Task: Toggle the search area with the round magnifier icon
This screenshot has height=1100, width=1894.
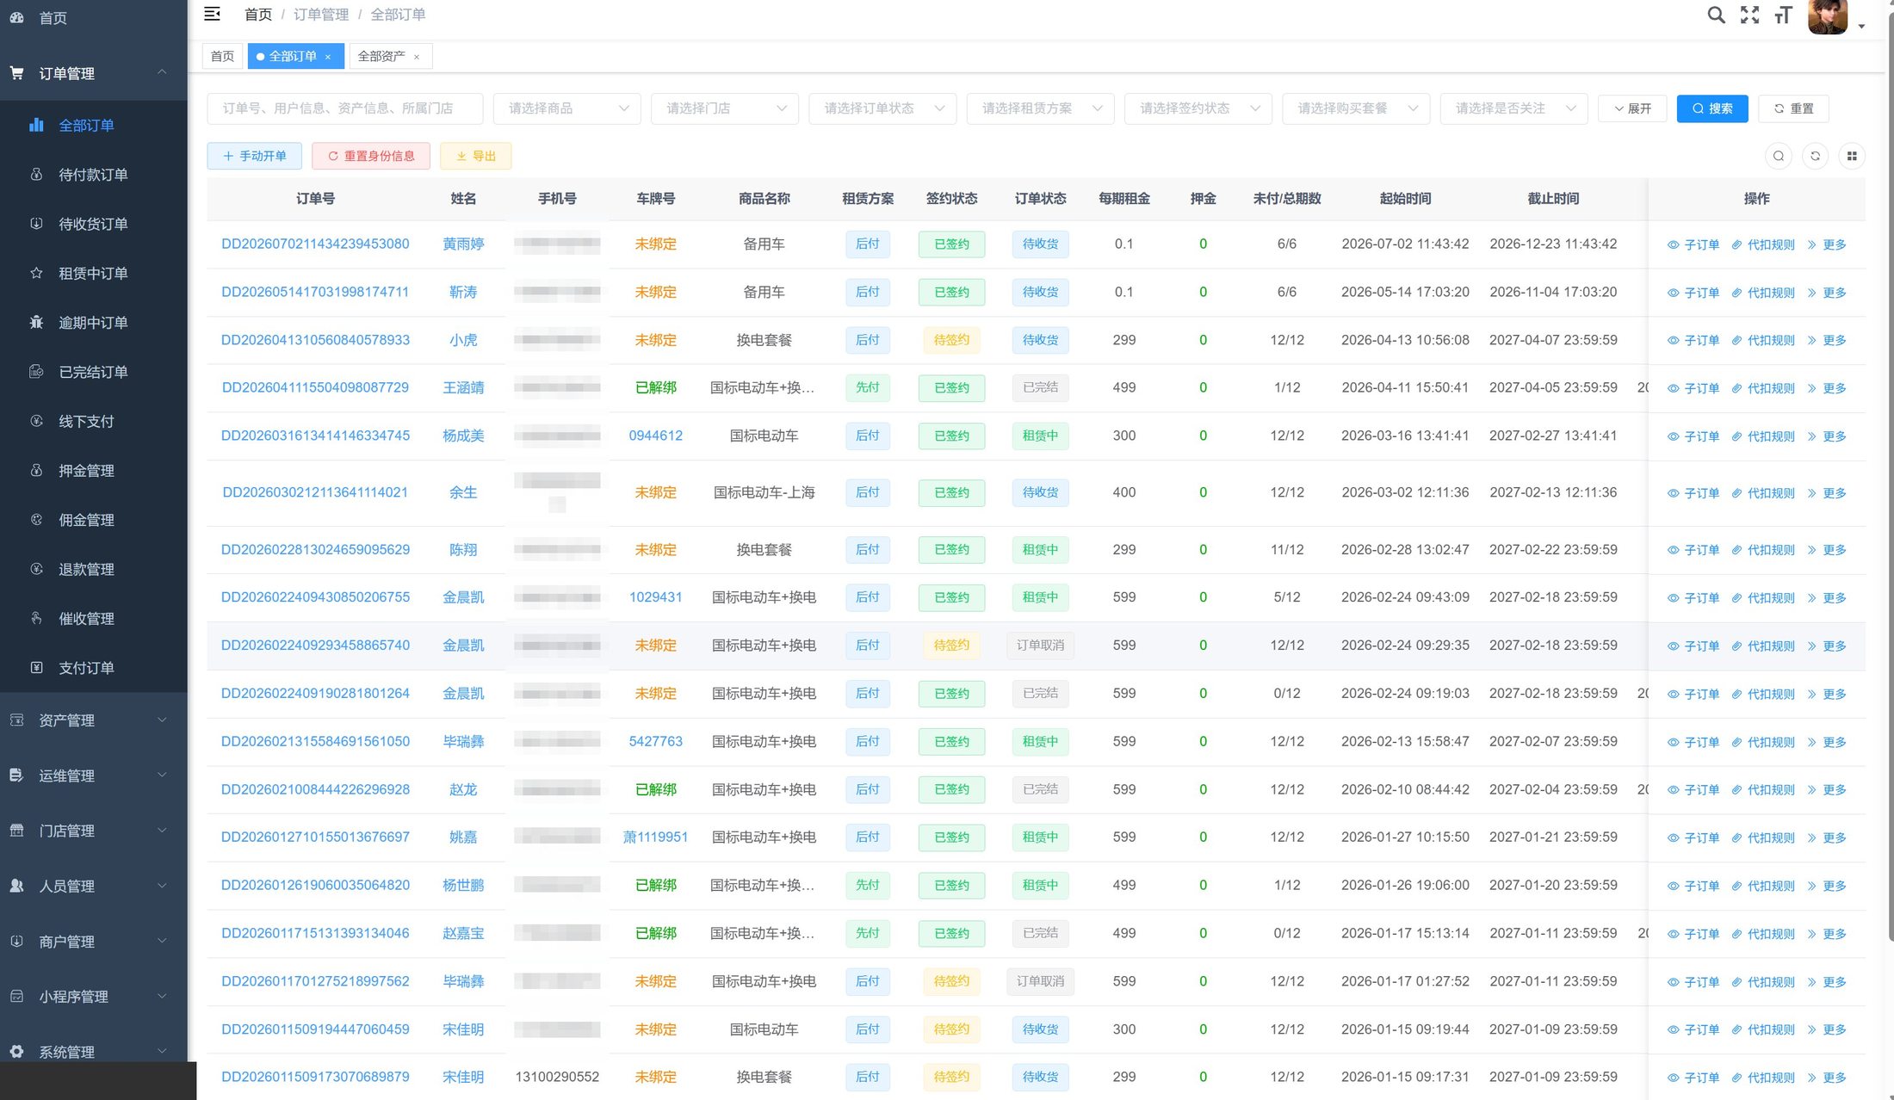Action: tap(1779, 157)
